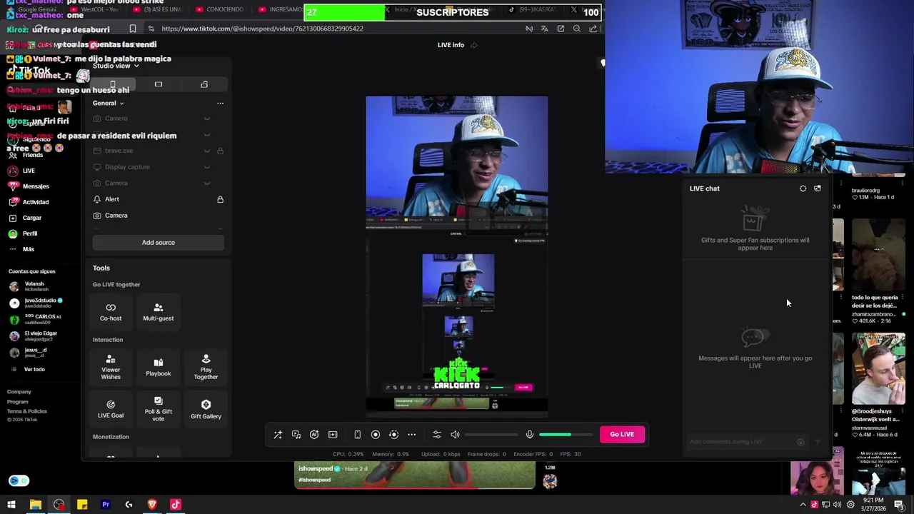This screenshot has height=514, width=914.
Task: Open the three-dots more options in toolbar
Action: (411, 435)
